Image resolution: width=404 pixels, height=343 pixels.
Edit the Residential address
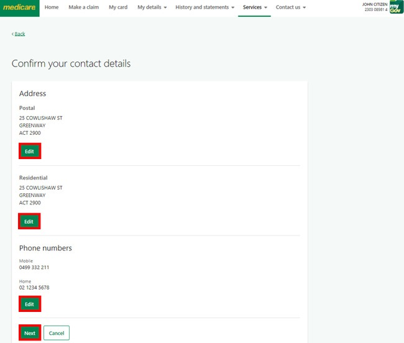pos(29,221)
